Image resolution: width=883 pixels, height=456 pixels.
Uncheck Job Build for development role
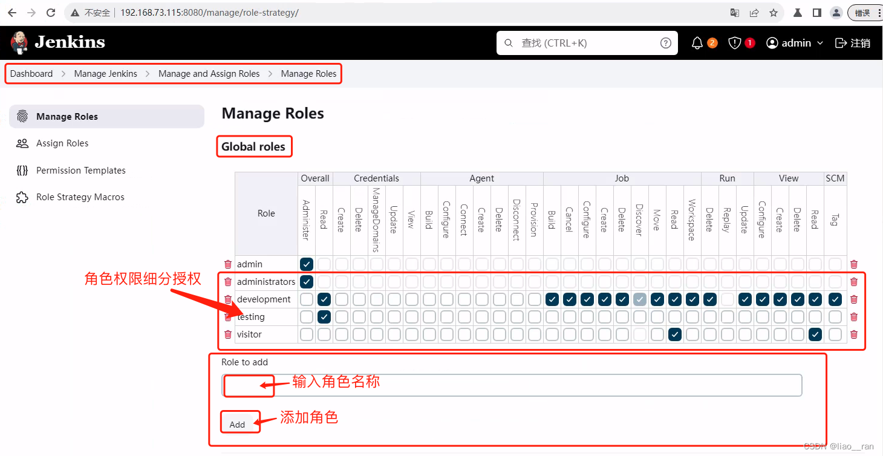coord(552,299)
